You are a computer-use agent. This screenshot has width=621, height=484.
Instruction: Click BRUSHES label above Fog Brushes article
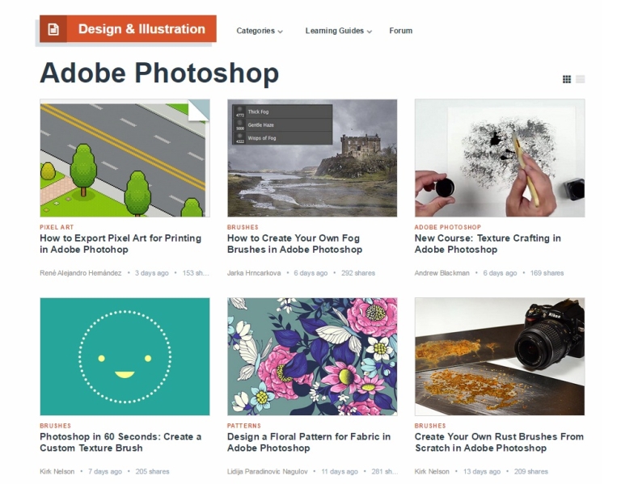pyautogui.click(x=243, y=227)
